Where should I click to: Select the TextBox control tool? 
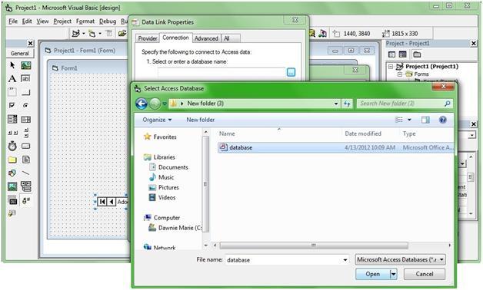[26, 79]
